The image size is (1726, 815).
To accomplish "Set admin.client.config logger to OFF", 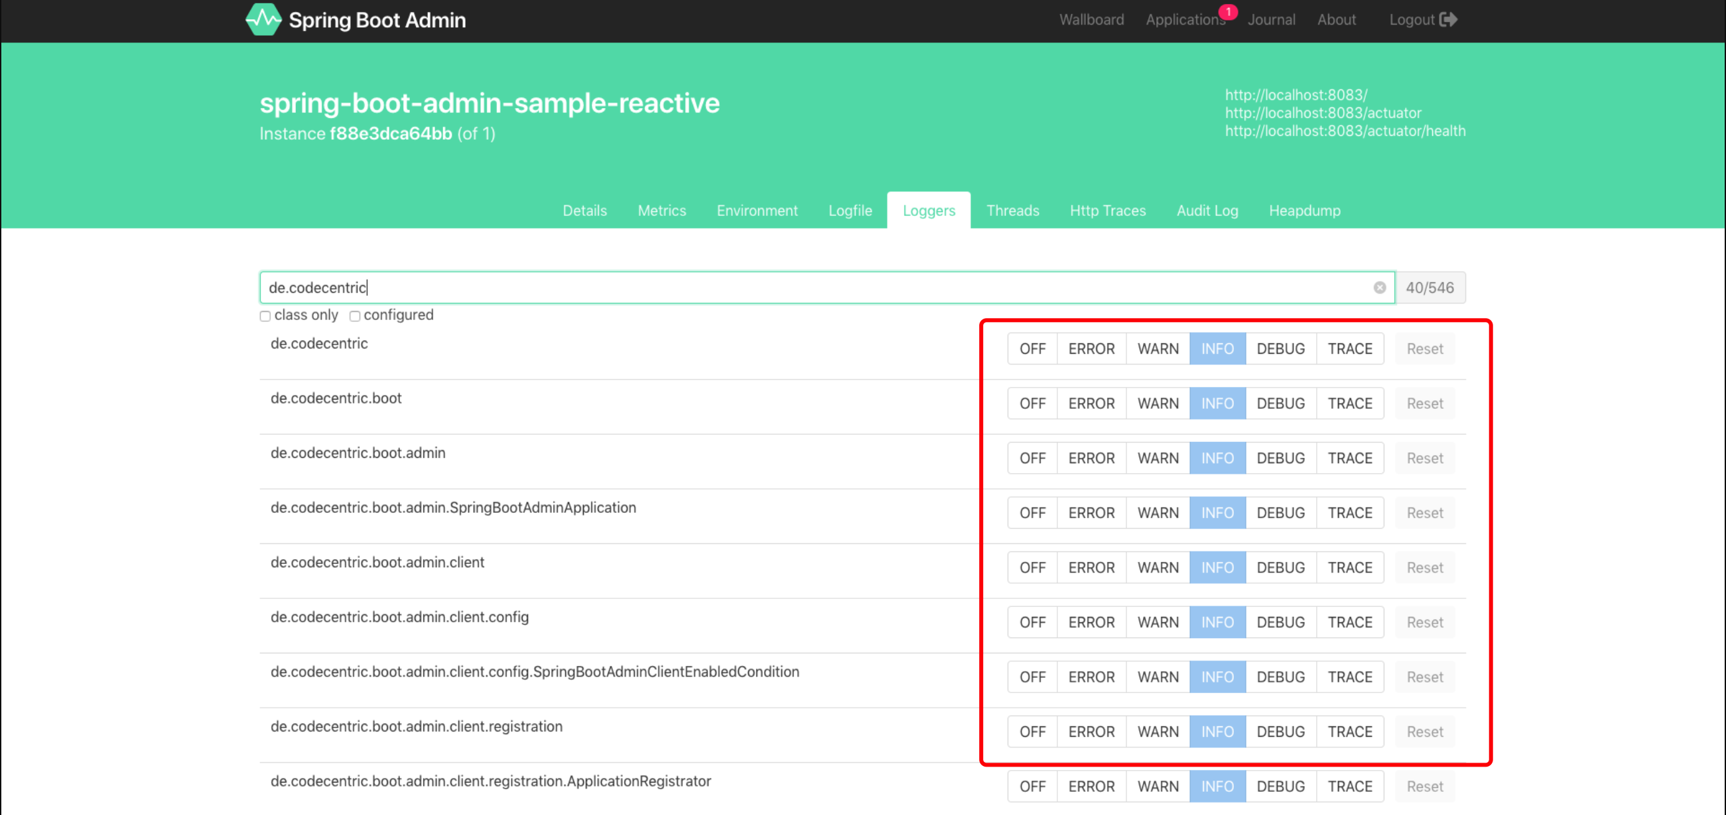I will click(1032, 623).
